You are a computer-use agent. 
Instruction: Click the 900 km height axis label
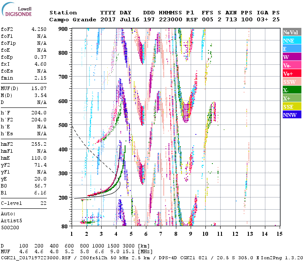[x=63, y=29]
